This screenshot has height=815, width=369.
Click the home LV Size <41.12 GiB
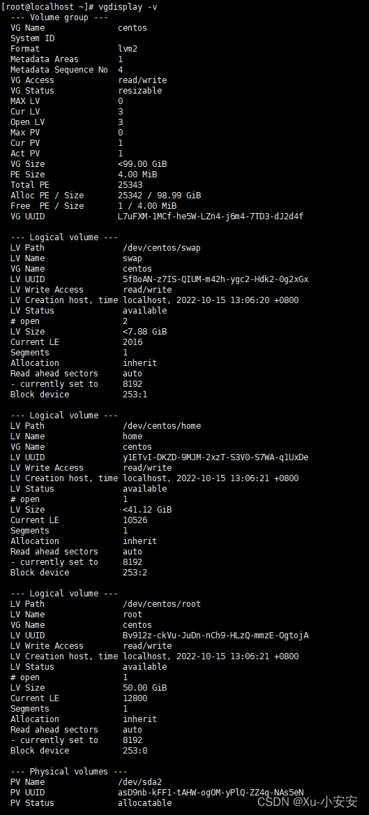tap(147, 509)
